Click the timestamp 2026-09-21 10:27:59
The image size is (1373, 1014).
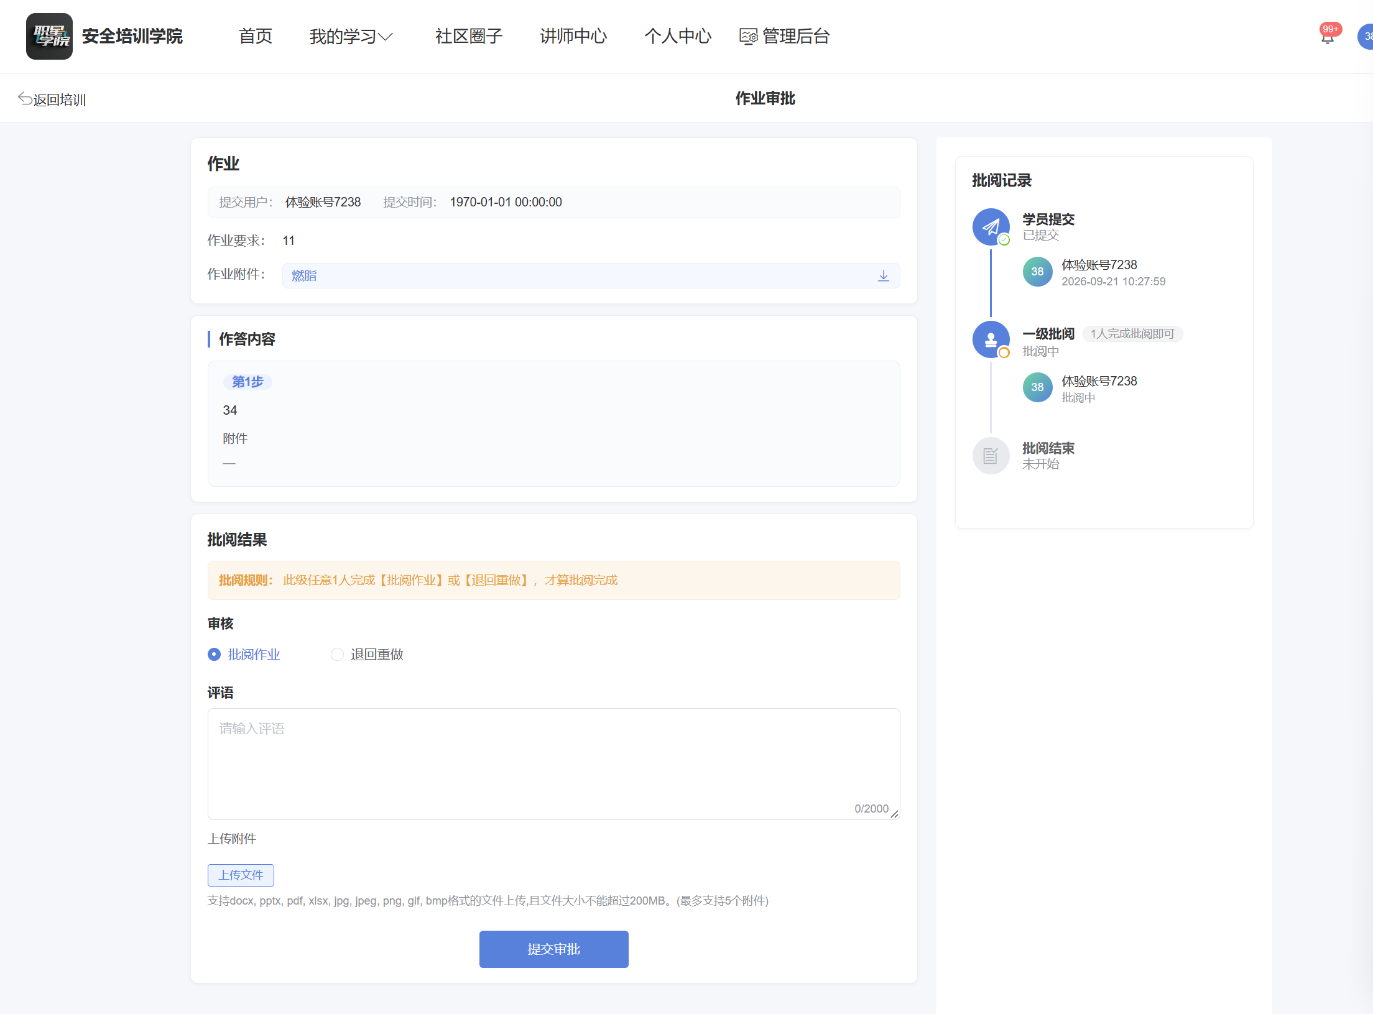coord(1113,282)
